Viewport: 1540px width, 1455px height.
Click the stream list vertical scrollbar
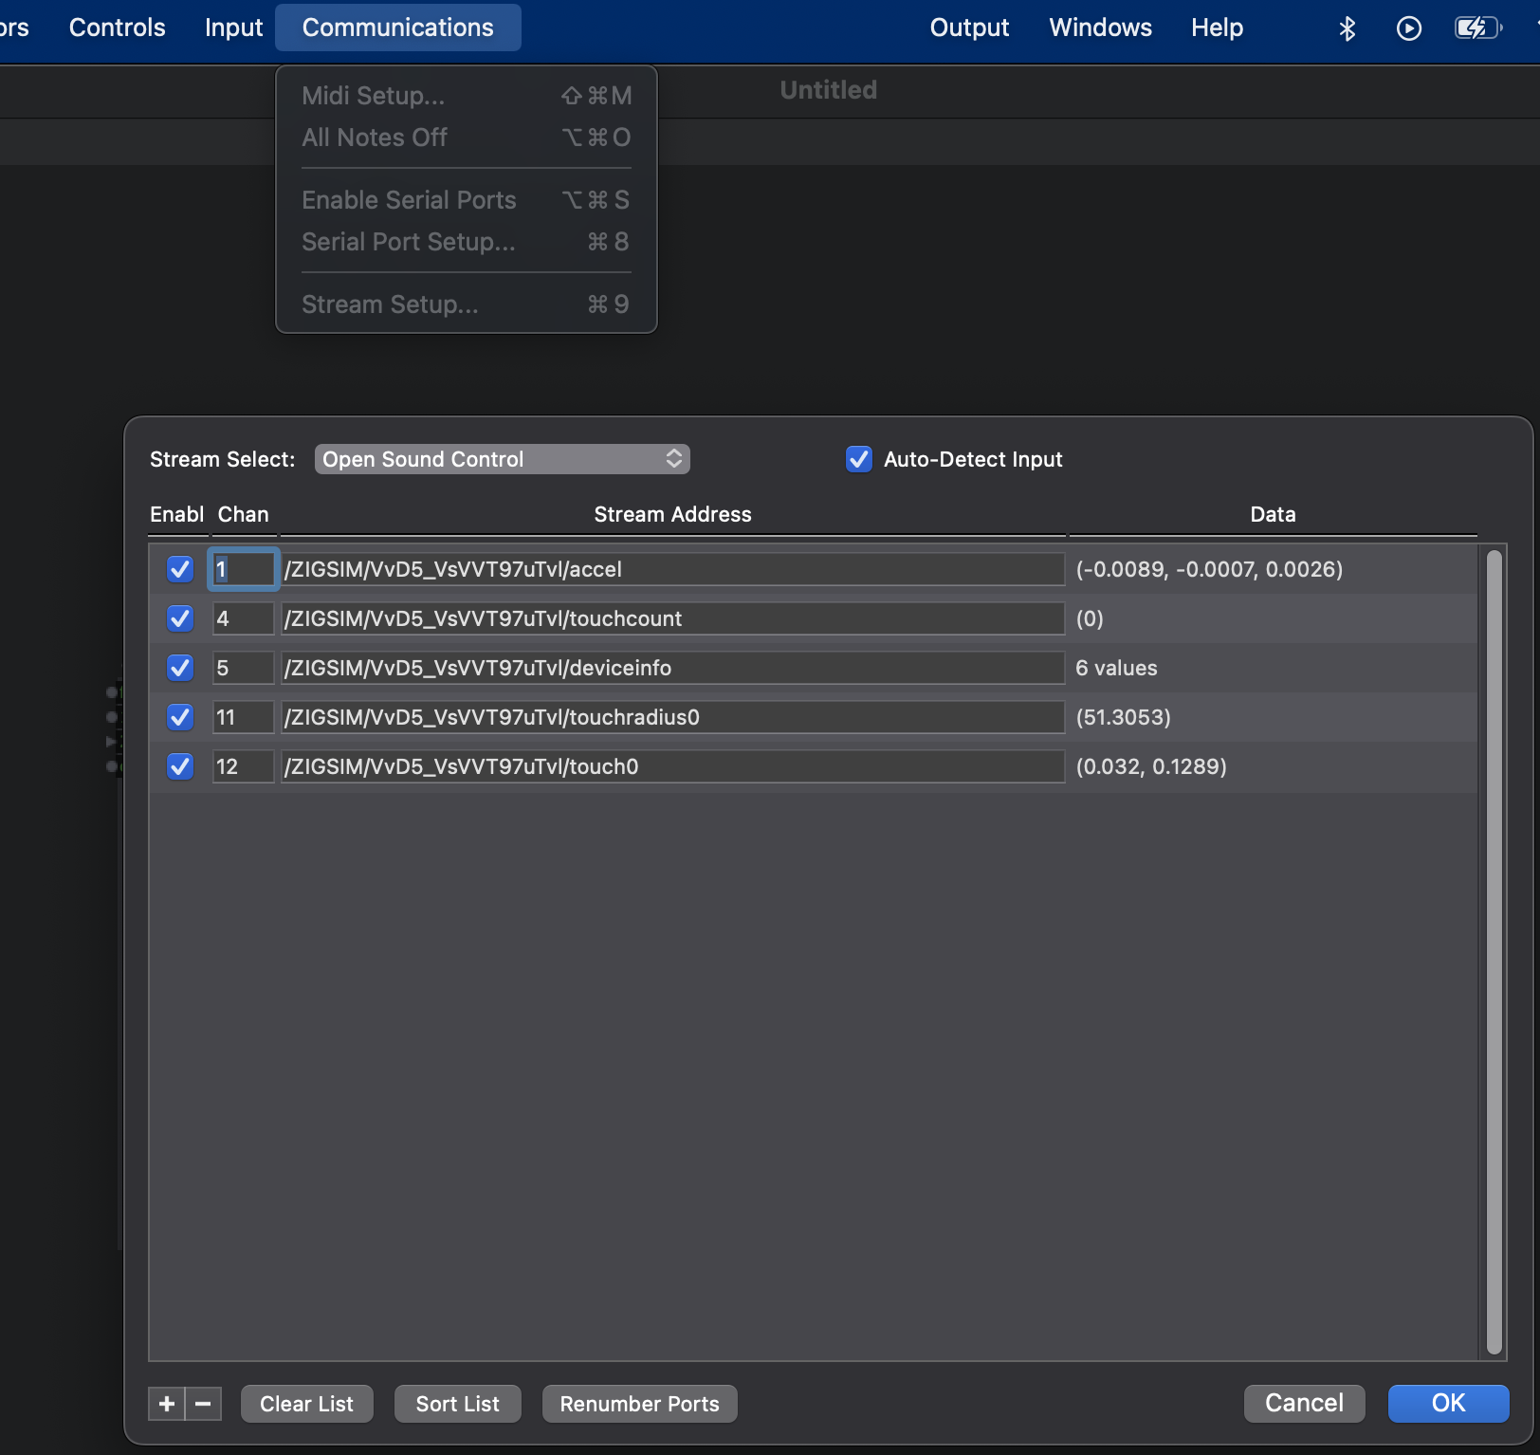(x=1494, y=951)
